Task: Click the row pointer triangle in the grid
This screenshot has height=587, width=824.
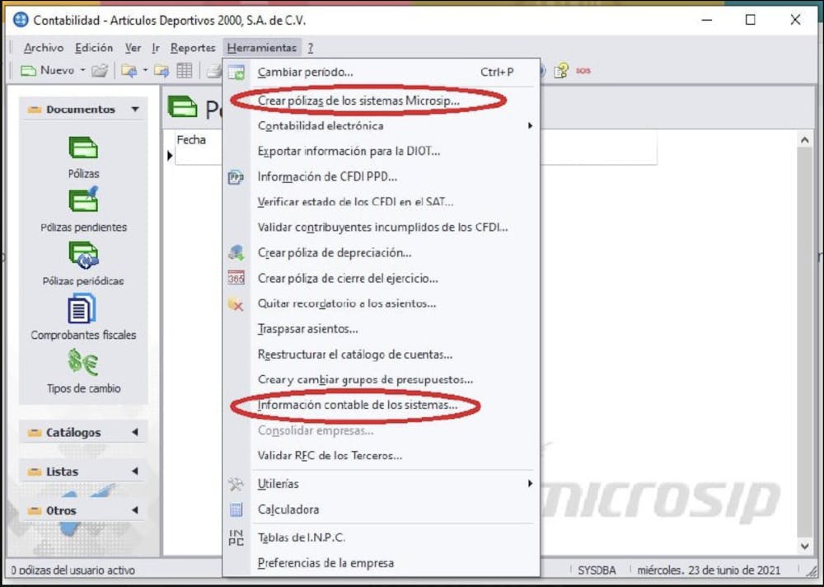Action: [x=170, y=156]
